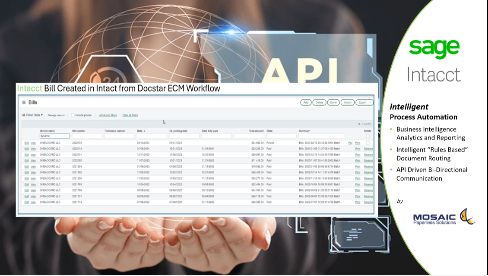Tick delete checkbox for bill 2022134
The height and width of the screenshot is (276, 488).
[368, 143]
